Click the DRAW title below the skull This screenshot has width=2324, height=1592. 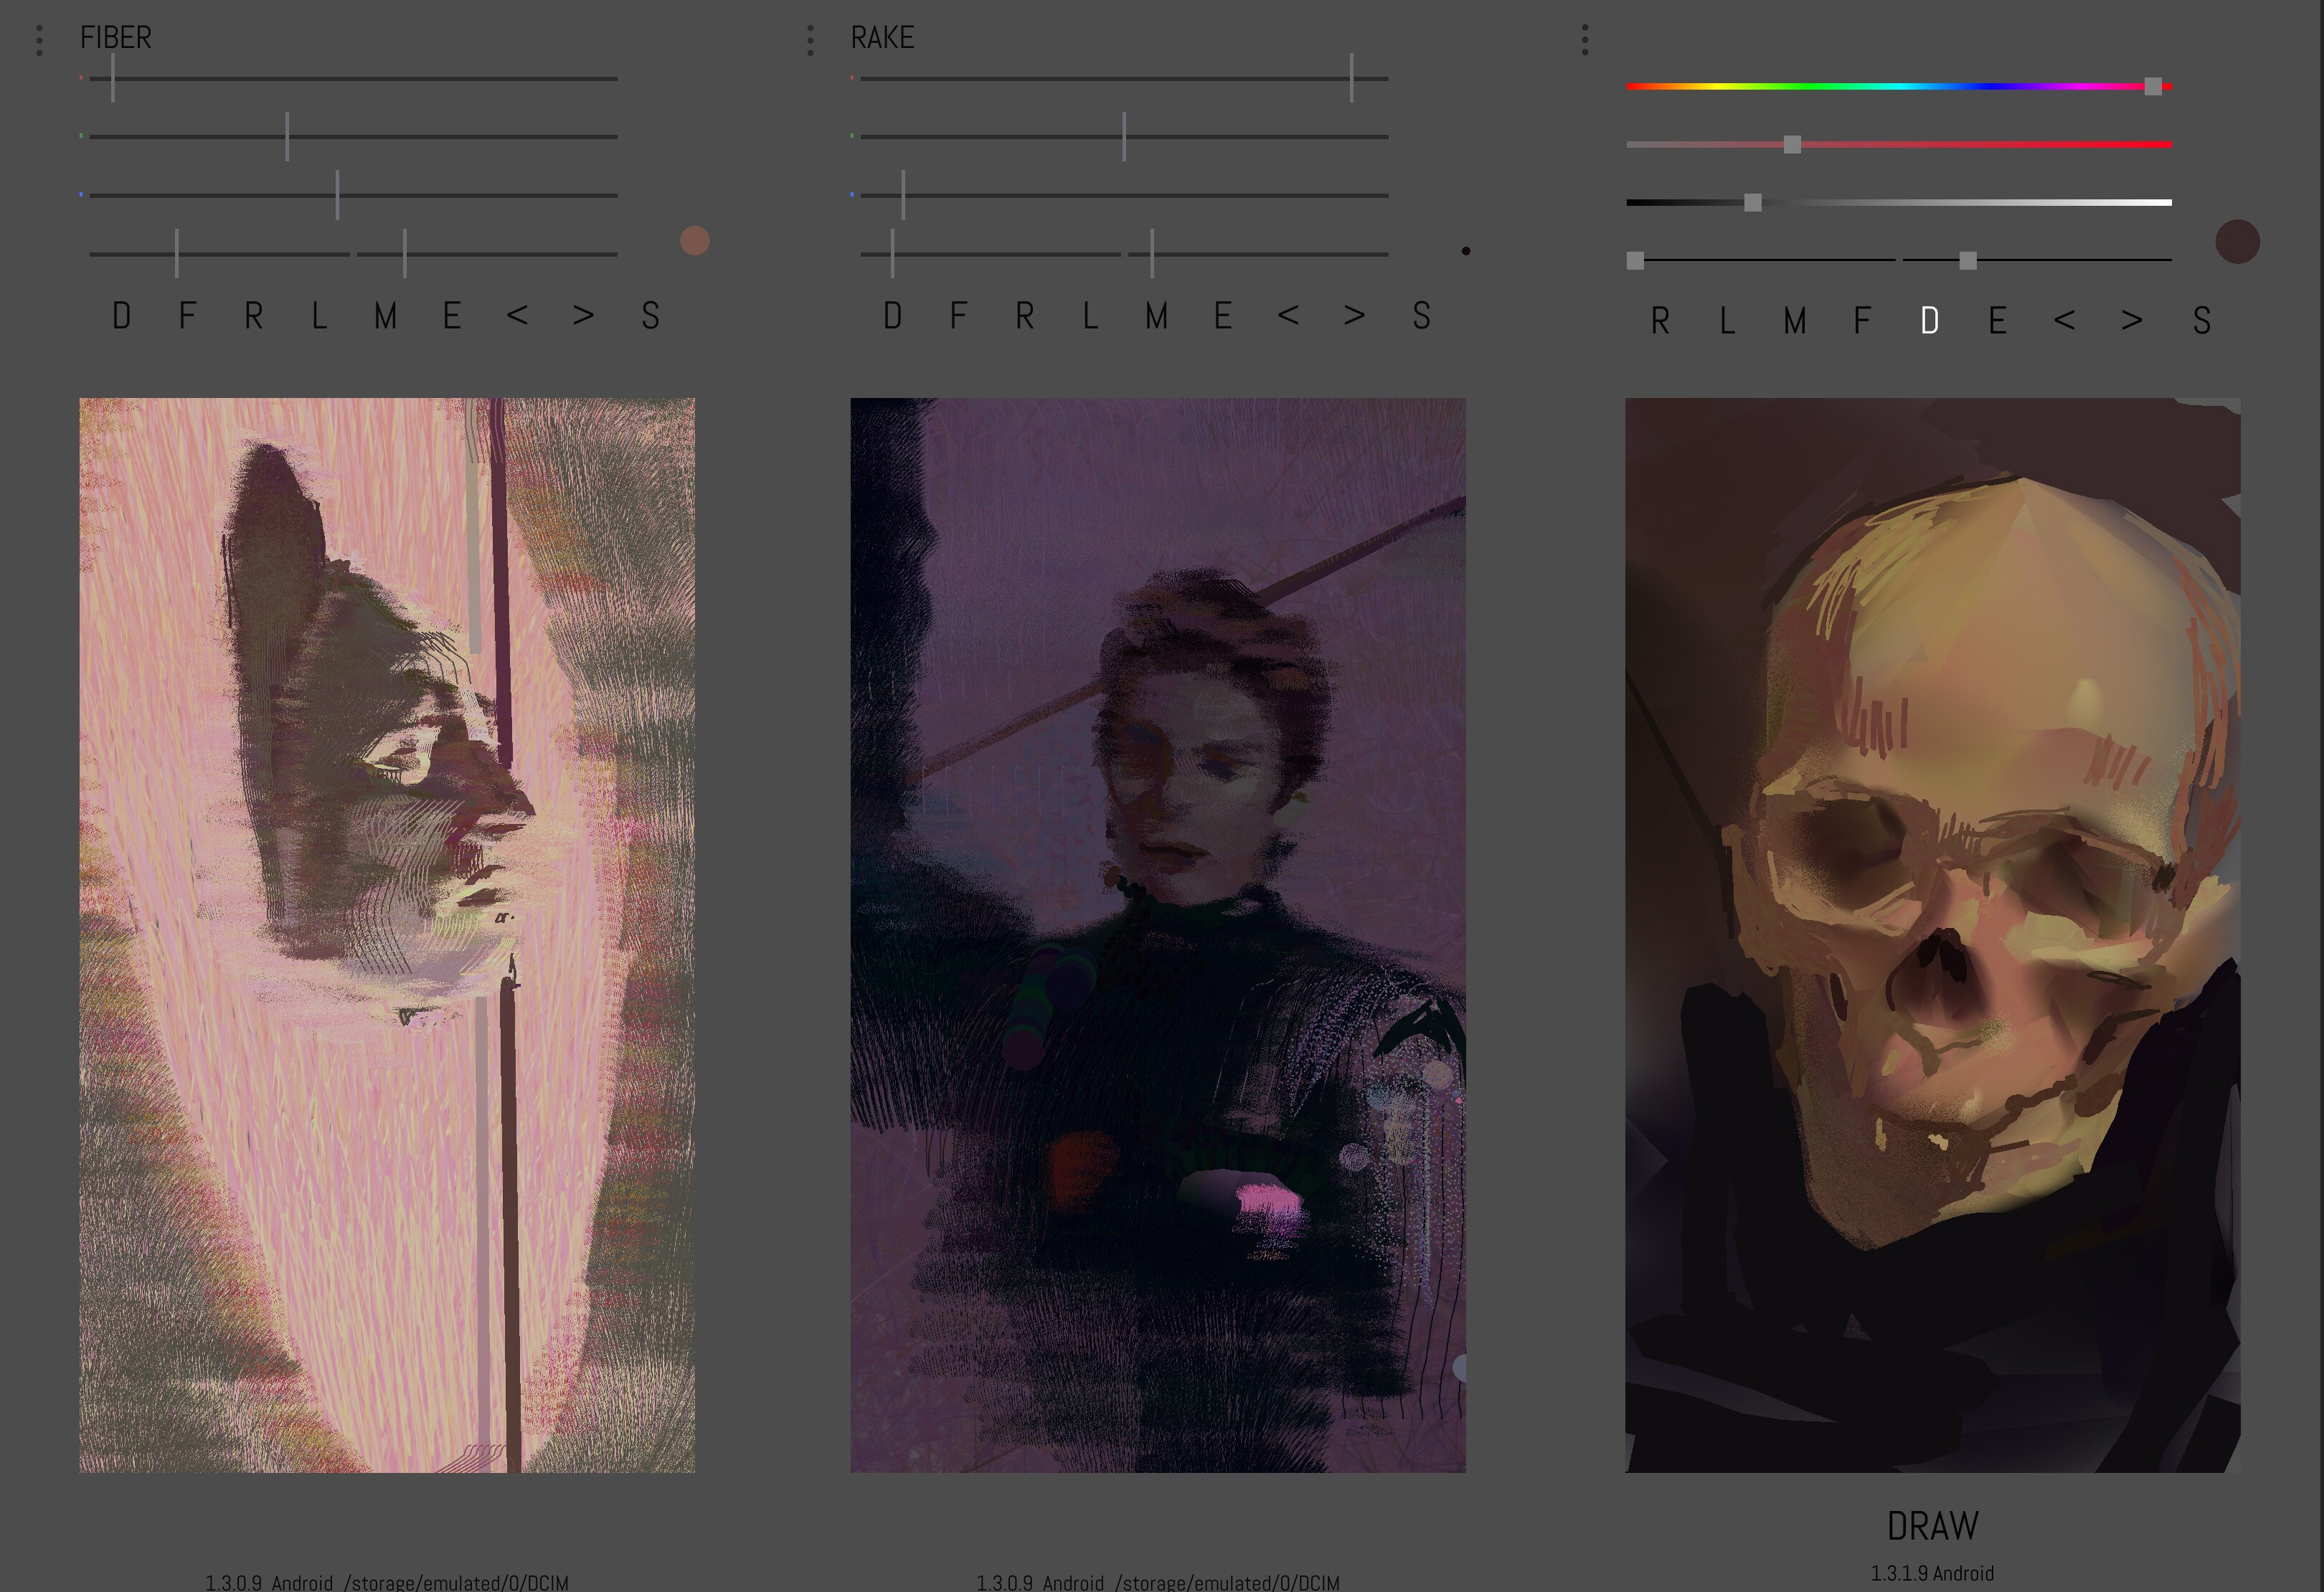click(1933, 1526)
